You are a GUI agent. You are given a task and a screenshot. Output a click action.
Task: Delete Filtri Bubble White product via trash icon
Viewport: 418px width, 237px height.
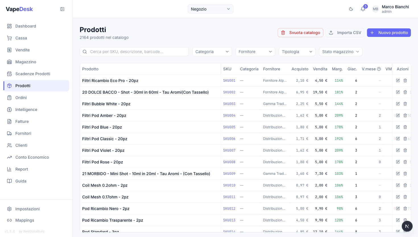point(405,104)
